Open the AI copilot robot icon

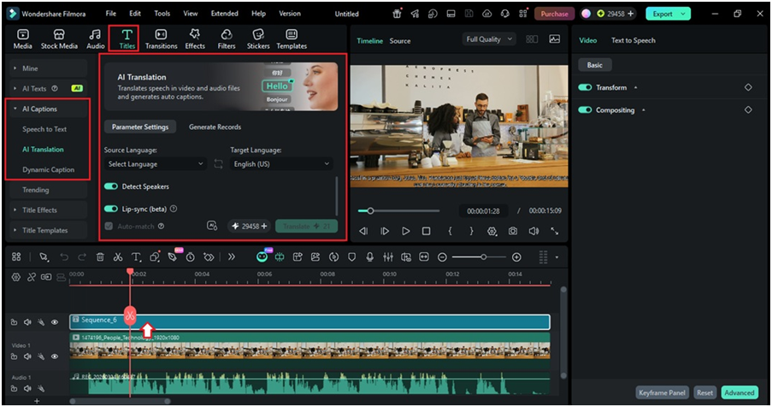262,257
